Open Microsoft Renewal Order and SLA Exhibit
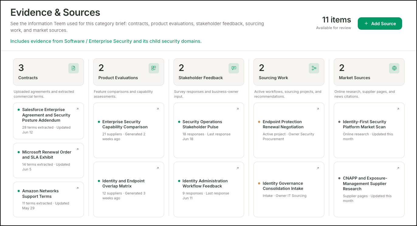The image size is (417, 226). click(47, 155)
